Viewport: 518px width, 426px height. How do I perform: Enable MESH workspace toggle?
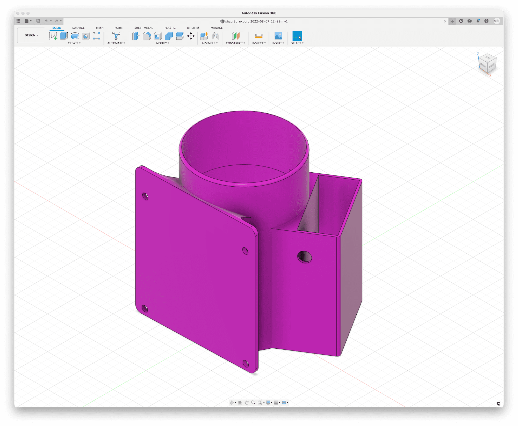coord(99,27)
